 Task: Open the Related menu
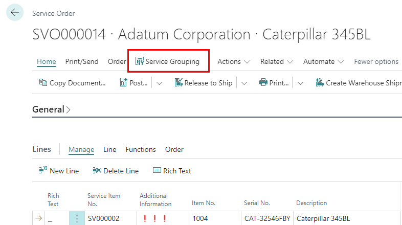pos(276,61)
